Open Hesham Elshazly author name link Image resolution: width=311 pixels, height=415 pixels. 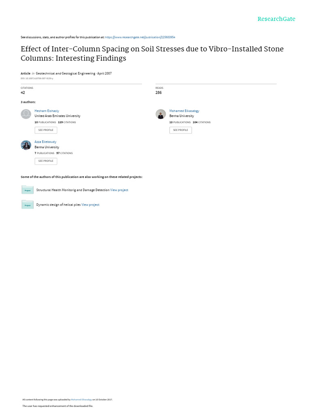coord(47,111)
